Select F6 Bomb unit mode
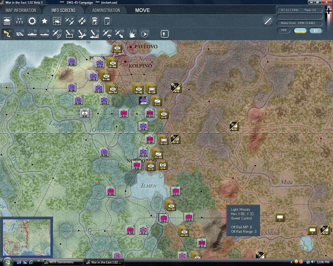This screenshot has height=266, width=333. (x=69, y=34)
